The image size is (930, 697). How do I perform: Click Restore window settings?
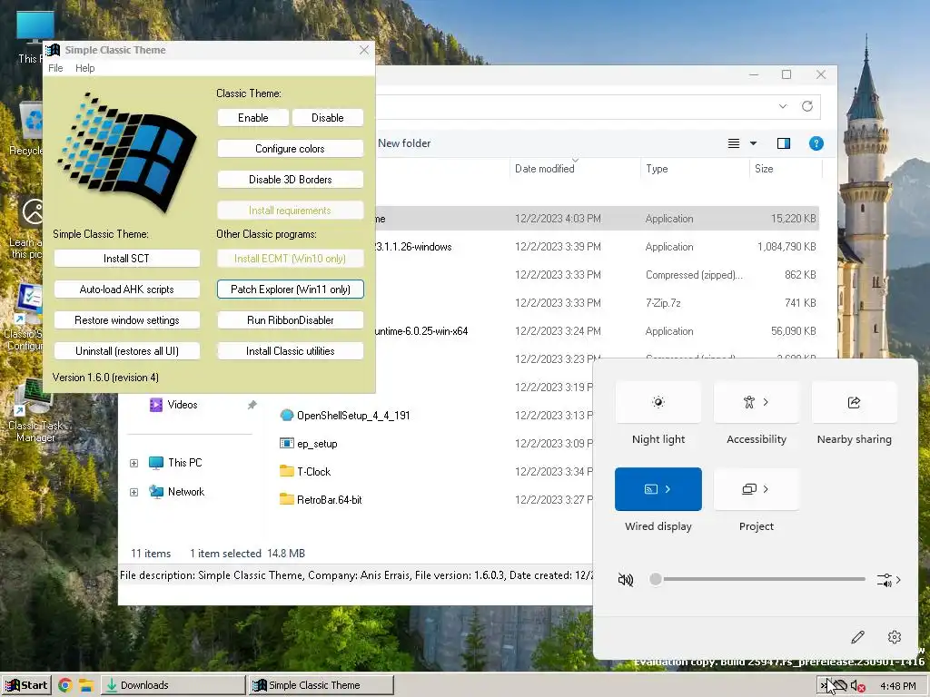(126, 320)
